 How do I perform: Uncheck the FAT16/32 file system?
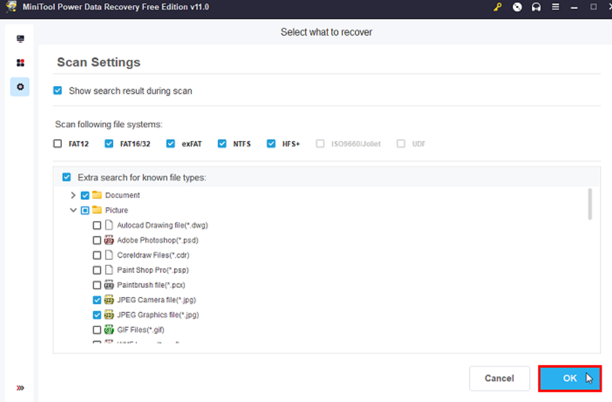(109, 144)
